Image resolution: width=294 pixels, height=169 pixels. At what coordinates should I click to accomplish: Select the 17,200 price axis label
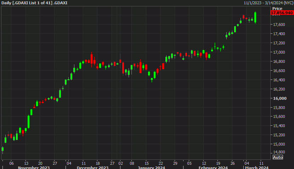tap(279, 43)
